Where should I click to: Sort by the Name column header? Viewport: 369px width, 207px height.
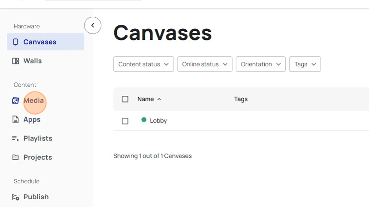[146, 99]
